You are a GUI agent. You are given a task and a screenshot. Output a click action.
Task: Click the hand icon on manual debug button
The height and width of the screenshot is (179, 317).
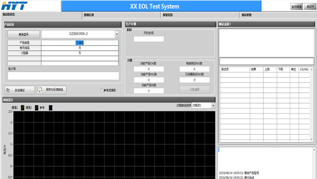[x=8, y=90]
